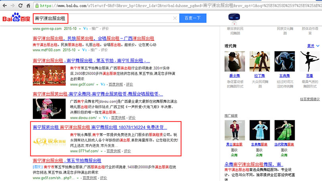Click URL text www.0771wf.com/
Screen dimensions: 322x181
click(x=84, y=151)
